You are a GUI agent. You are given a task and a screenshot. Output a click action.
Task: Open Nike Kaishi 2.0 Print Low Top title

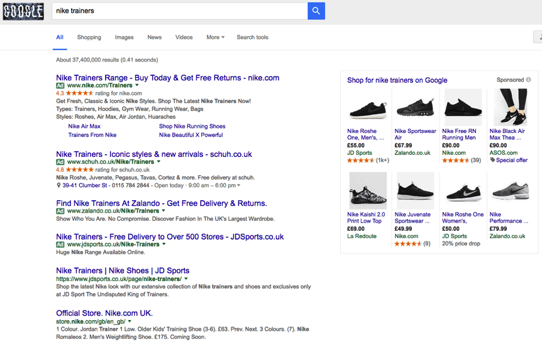pyautogui.click(x=366, y=218)
